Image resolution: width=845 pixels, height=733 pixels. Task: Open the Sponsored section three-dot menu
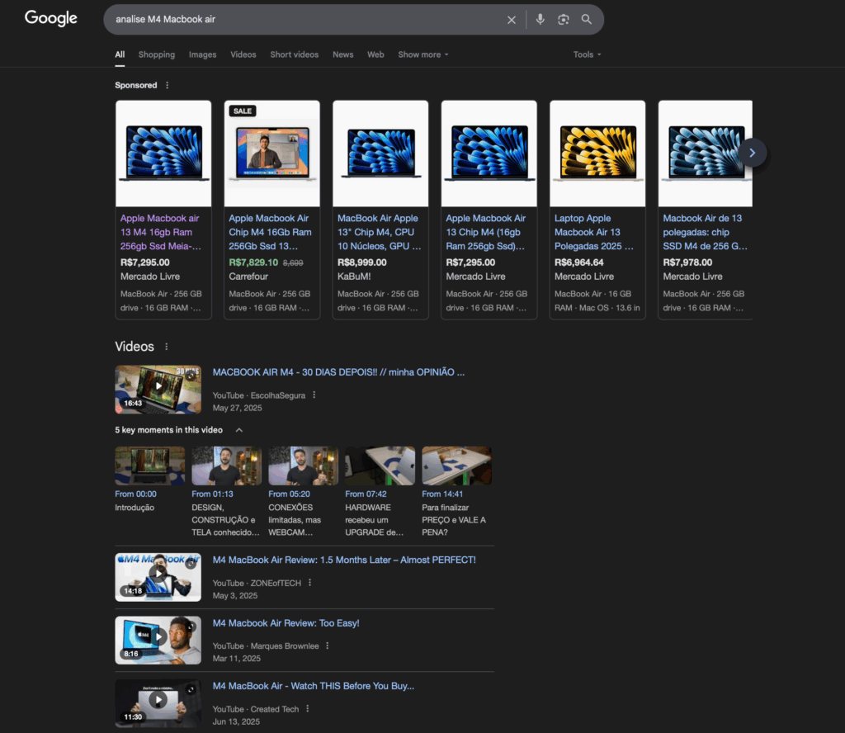tap(168, 85)
